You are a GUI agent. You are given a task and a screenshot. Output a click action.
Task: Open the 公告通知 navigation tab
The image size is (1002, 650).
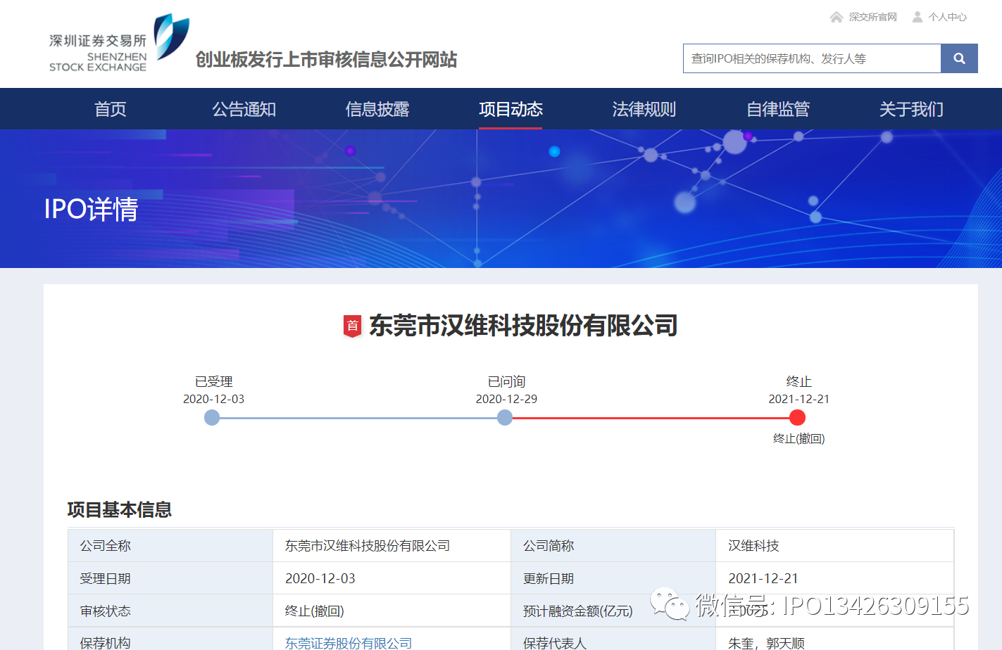[244, 109]
